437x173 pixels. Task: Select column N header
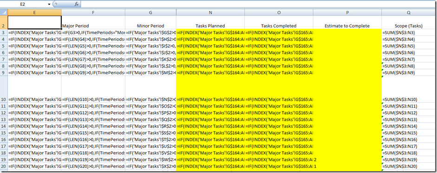click(210, 12)
